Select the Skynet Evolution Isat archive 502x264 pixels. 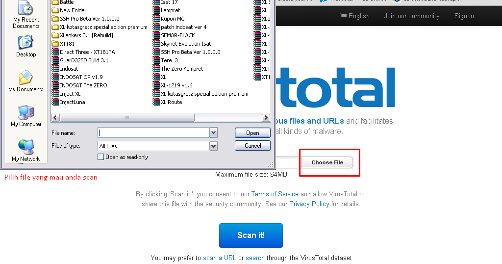[x=182, y=44]
